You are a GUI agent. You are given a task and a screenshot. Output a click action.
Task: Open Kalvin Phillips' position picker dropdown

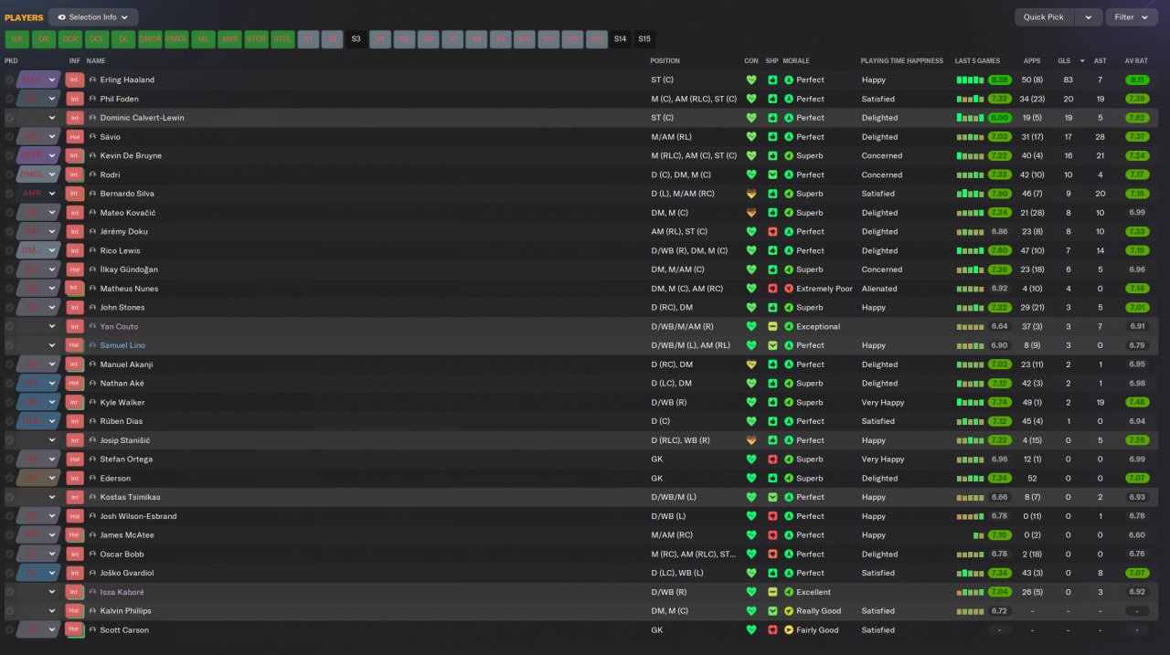(x=52, y=611)
